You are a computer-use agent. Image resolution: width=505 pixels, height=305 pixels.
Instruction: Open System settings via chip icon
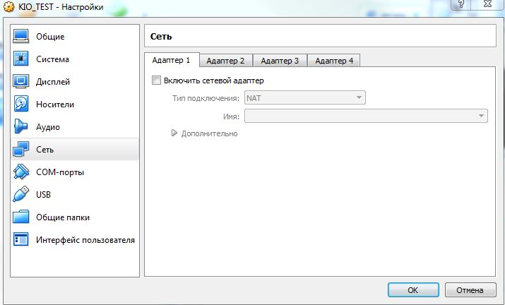21,59
